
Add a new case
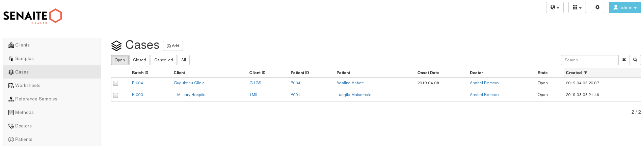point(173,46)
